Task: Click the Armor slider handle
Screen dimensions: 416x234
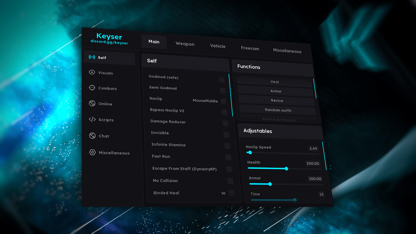Action: [x=270, y=184]
